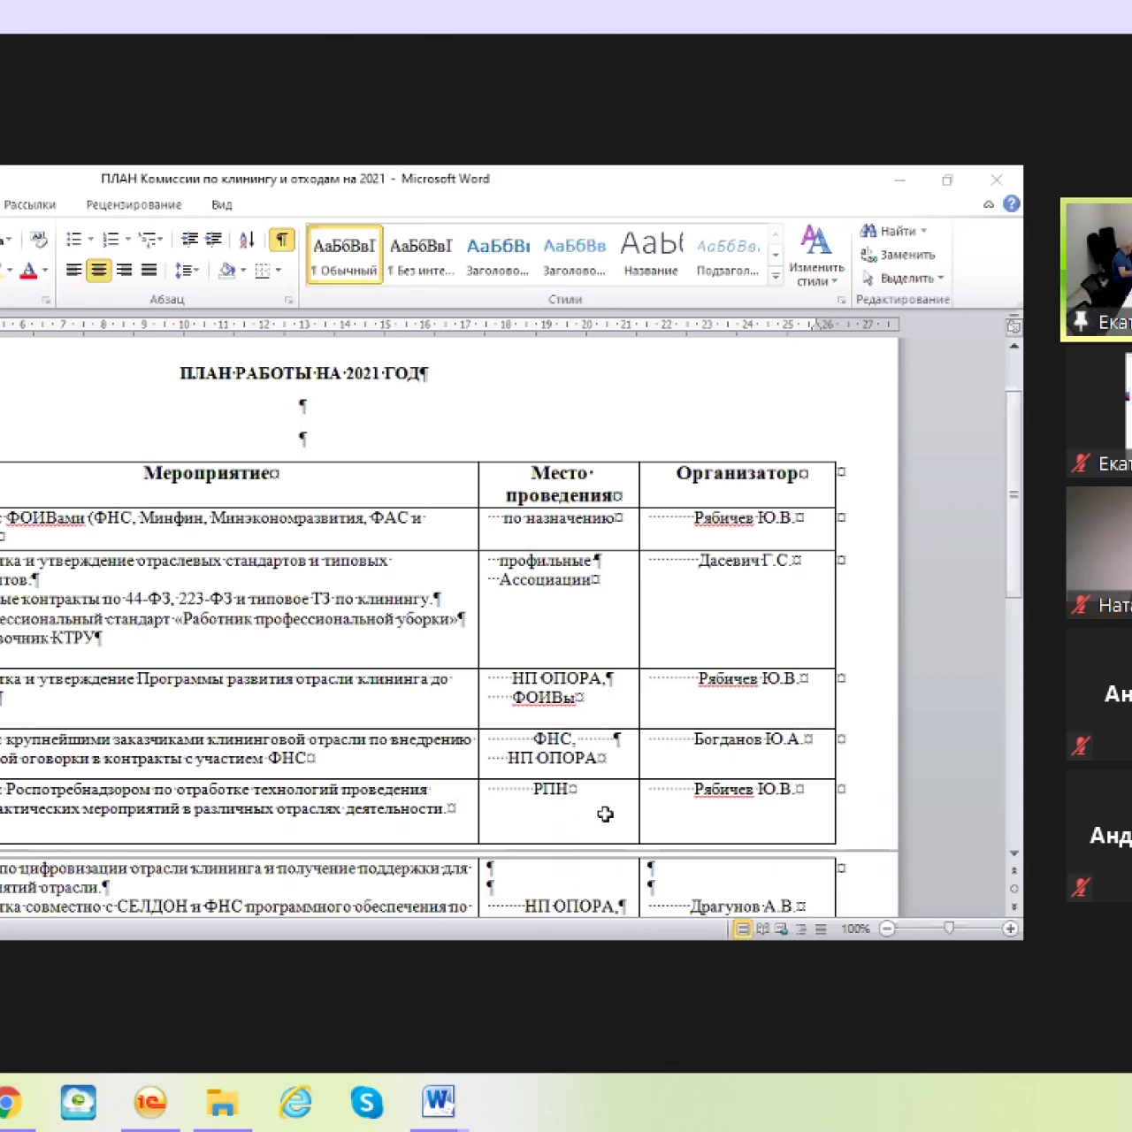Apply numbered list formatting
The width and height of the screenshot is (1132, 1132).
pyautogui.click(x=111, y=240)
